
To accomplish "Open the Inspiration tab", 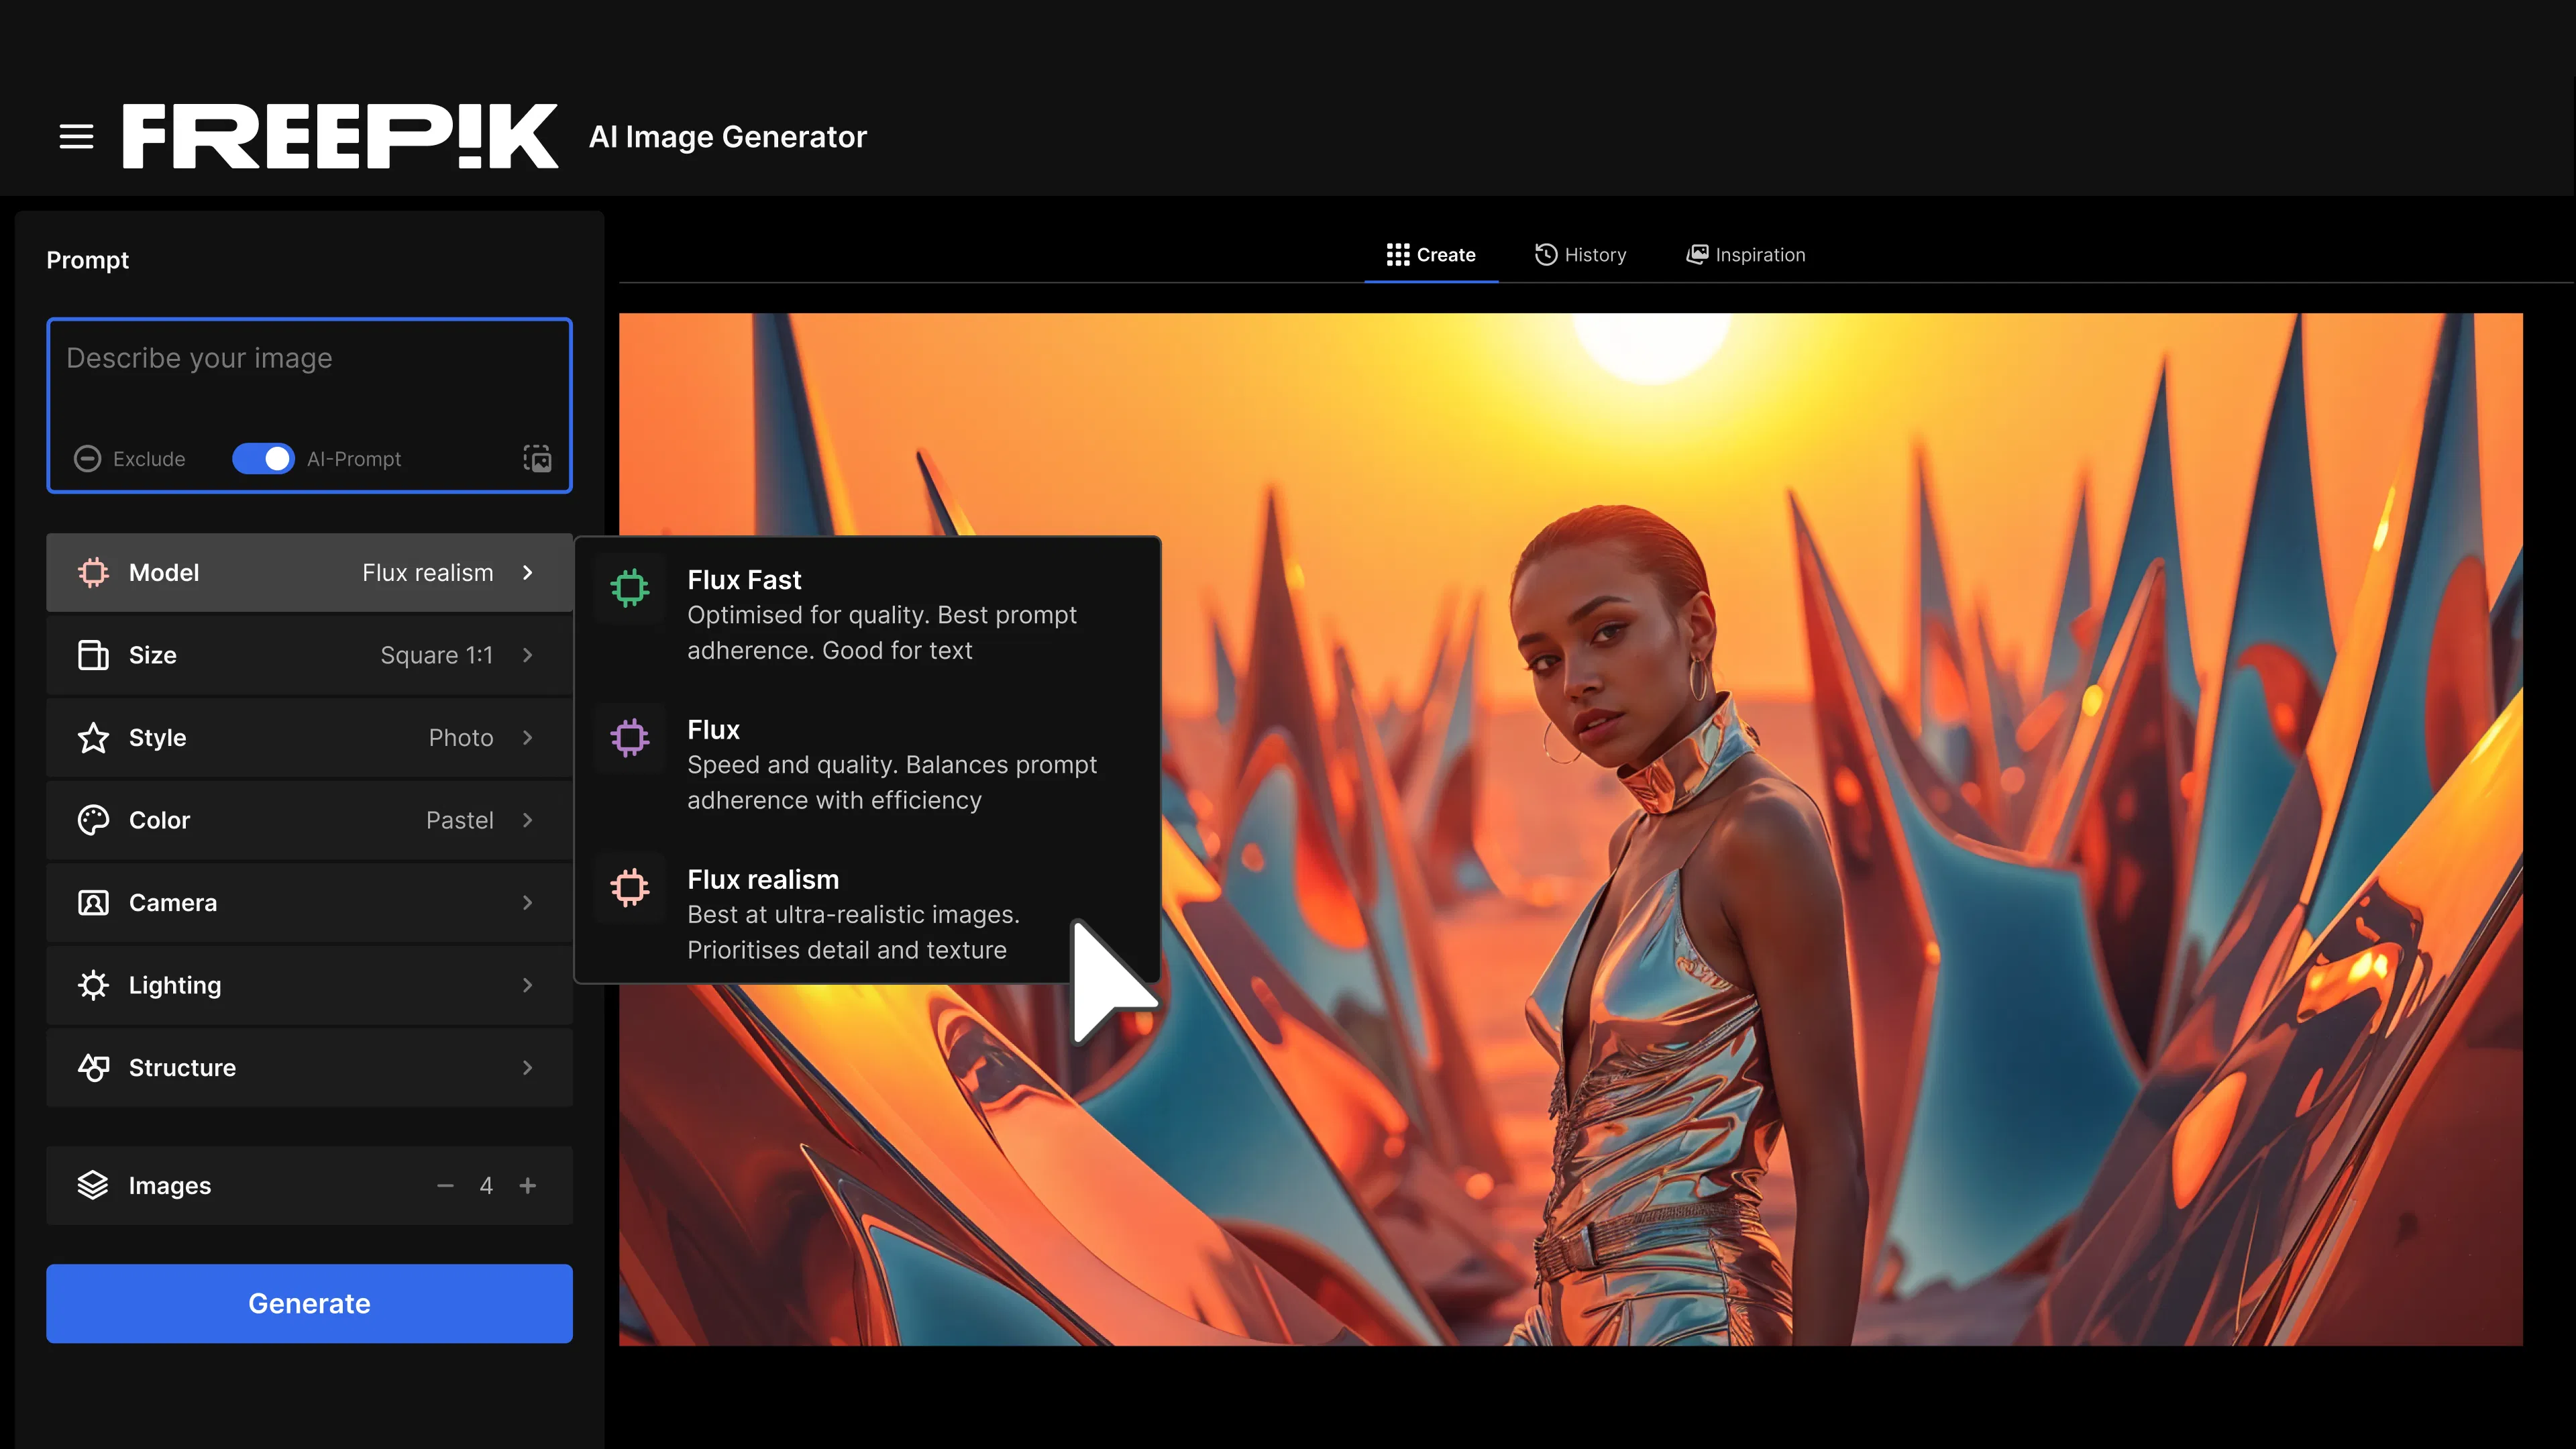I will pyautogui.click(x=1745, y=254).
